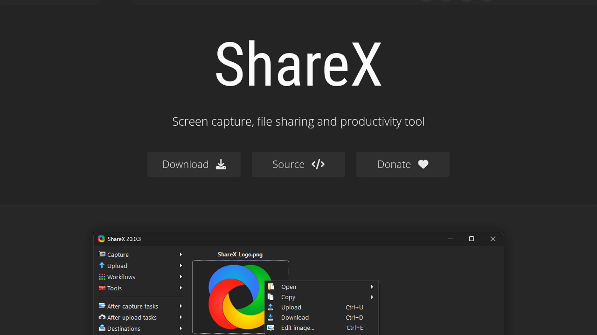Viewport: 597px width, 335px height.
Task: Choose Open from the context menu
Action: [x=322, y=287]
